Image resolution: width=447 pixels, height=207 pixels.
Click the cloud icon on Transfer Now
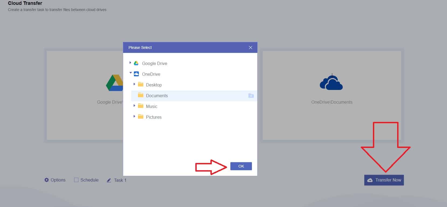click(x=370, y=180)
